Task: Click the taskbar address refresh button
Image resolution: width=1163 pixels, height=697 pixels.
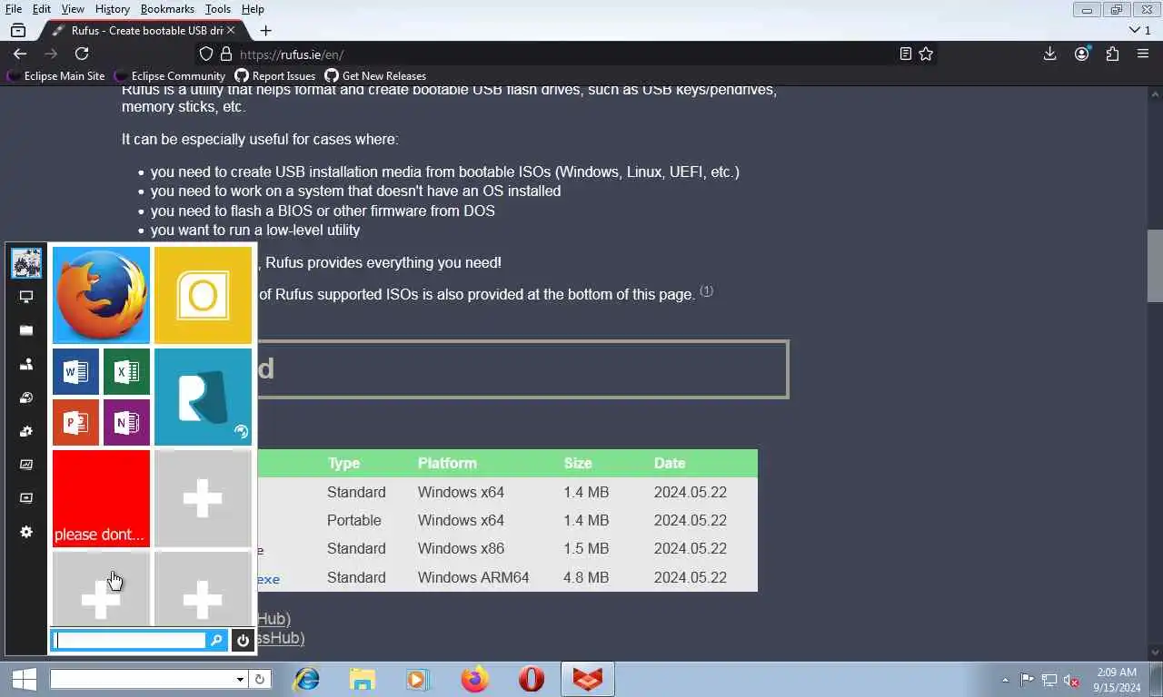Action: point(260,679)
